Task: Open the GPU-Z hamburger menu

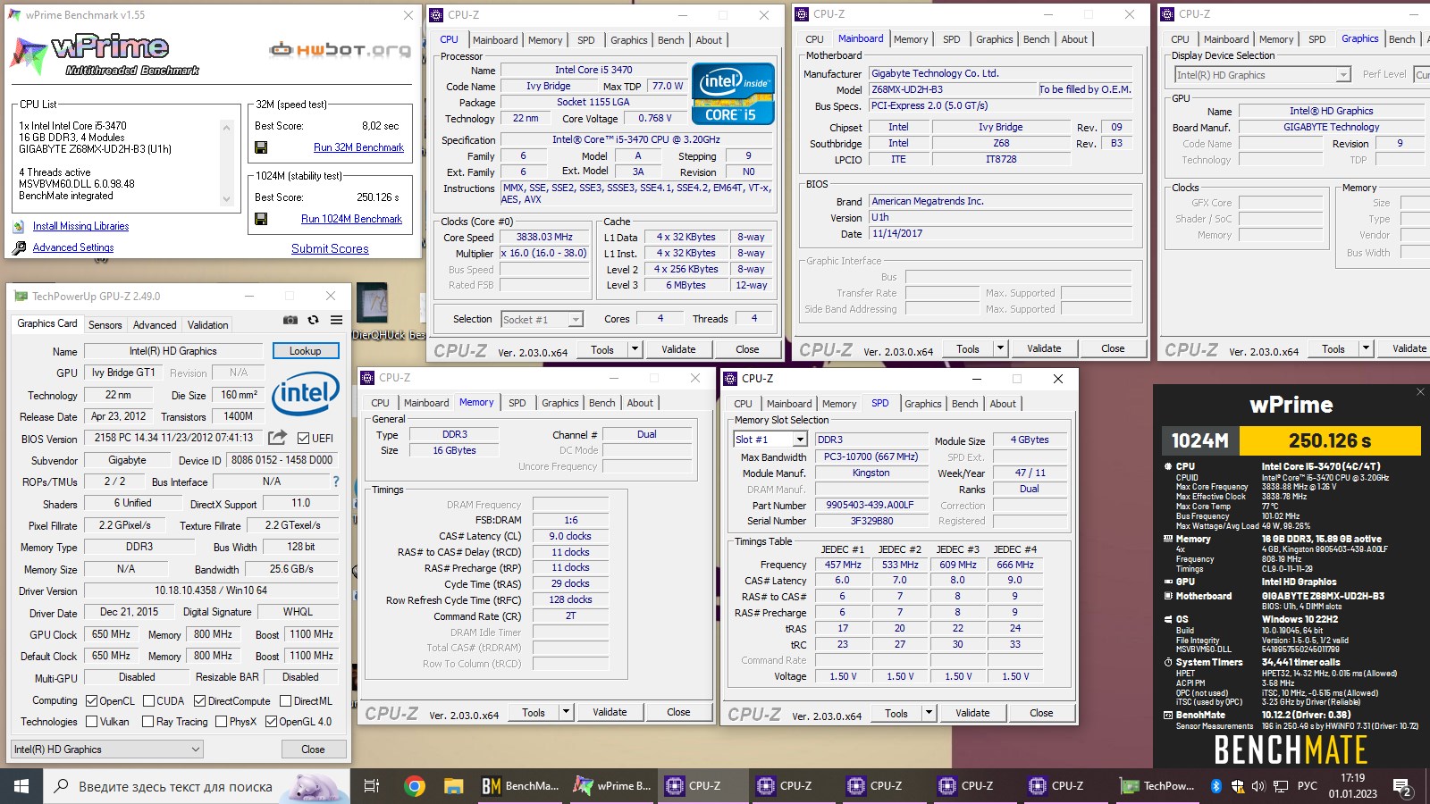Action: 336,320
